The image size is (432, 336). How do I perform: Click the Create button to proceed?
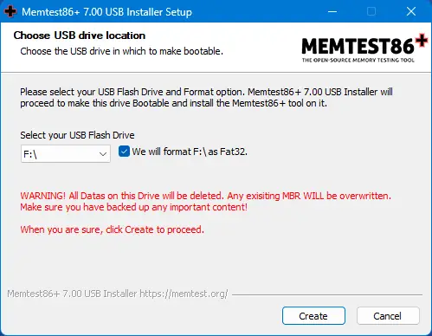point(313,316)
